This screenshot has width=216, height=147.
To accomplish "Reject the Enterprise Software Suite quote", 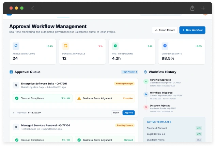I will click(116, 113).
